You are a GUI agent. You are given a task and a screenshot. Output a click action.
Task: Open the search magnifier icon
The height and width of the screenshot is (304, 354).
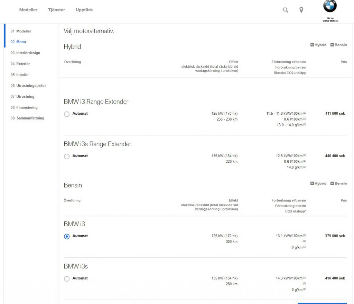(x=286, y=10)
